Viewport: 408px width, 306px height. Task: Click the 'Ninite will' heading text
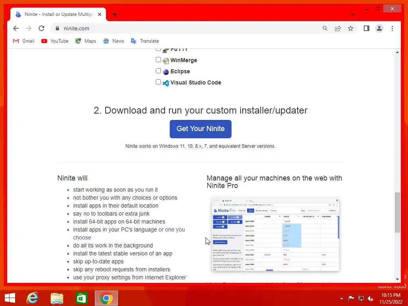73,178
